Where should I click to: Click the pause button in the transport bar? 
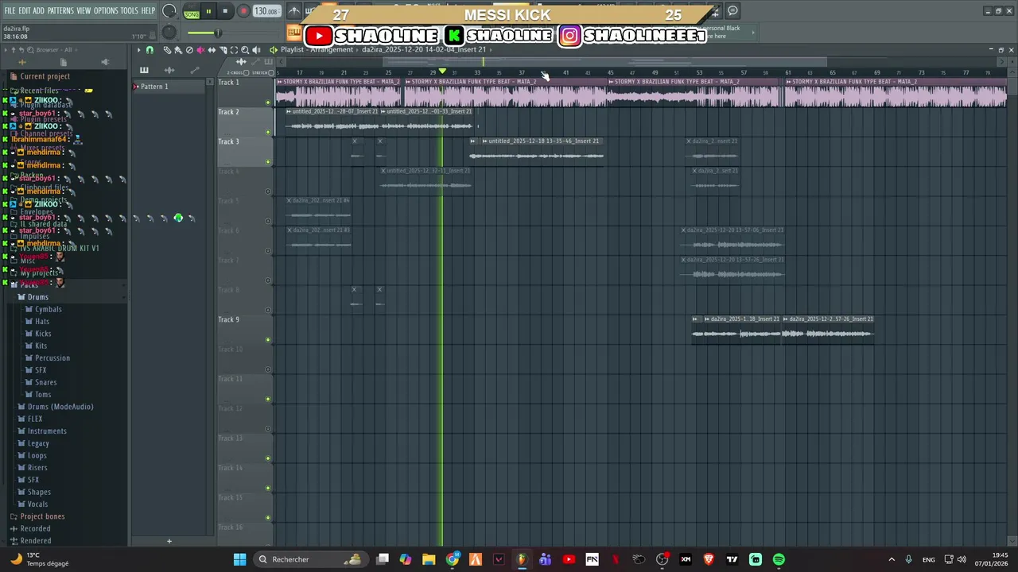208,11
